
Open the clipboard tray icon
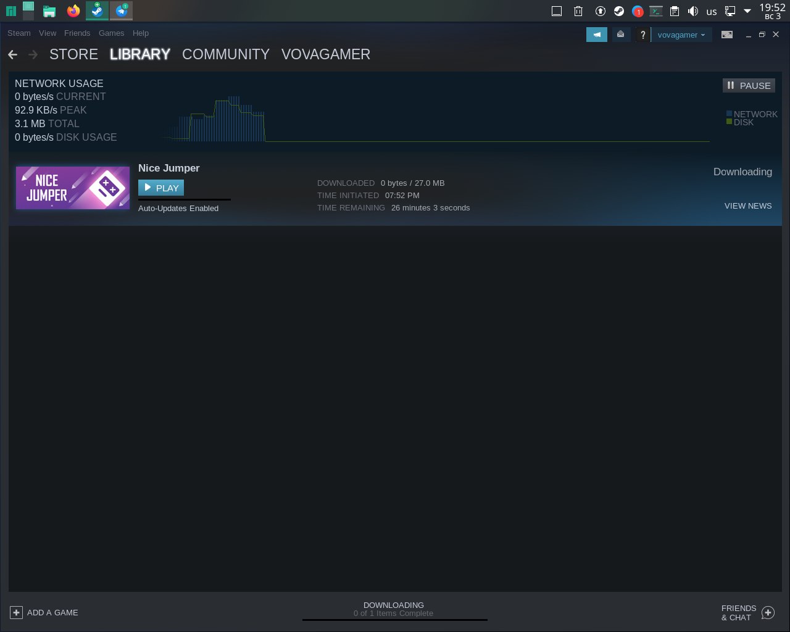click(675, 10)
